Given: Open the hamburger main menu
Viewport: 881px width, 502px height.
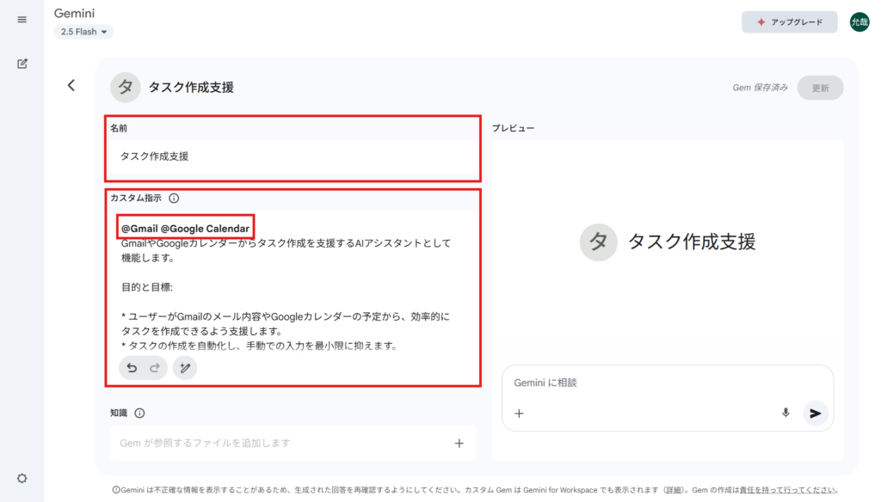Looking at the screenshot, I should (x=22, y=20).
